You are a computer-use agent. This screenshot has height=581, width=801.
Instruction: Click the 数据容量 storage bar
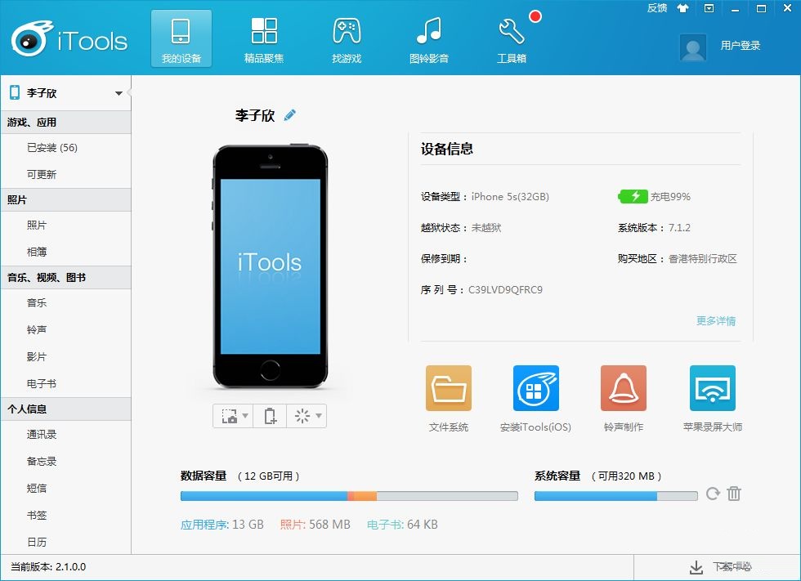click(x=349, y=496)
